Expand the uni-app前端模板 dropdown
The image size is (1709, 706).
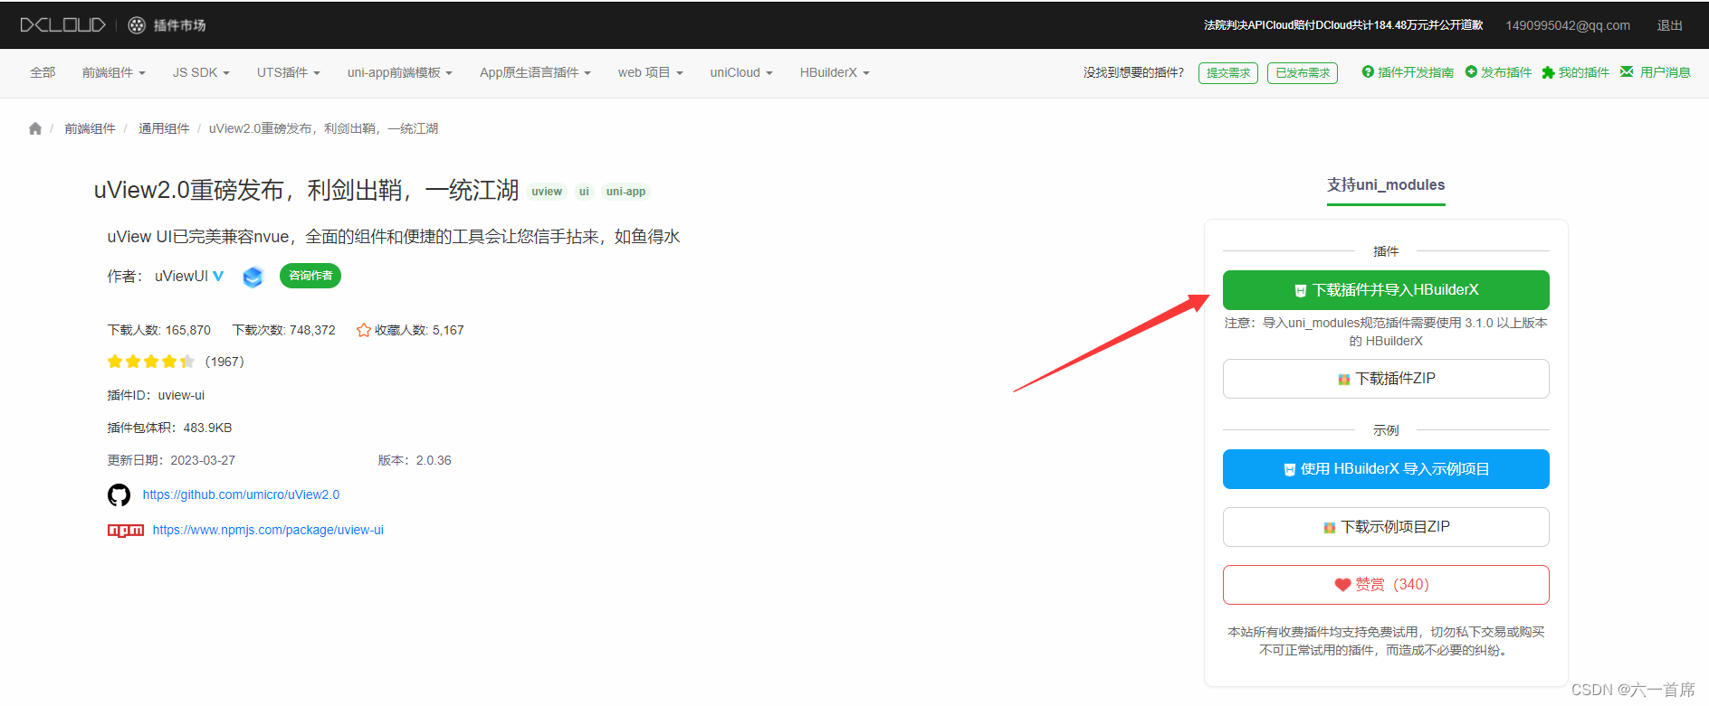coord(400,72)
